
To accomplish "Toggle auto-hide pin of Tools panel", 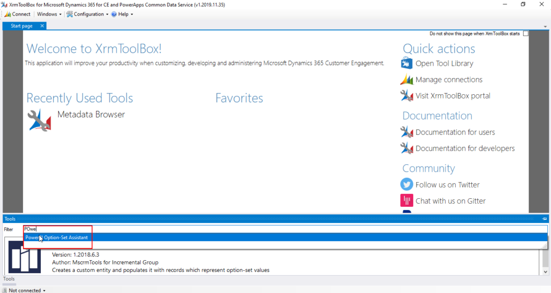I will click(545, 219).
